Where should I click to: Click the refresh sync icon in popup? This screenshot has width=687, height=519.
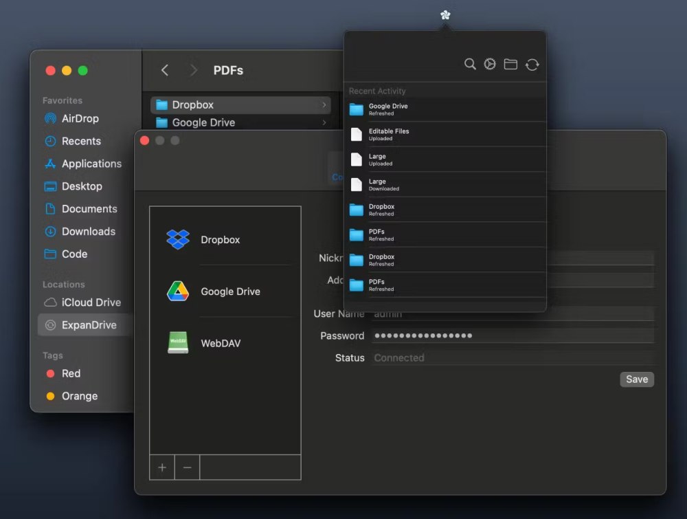pos(532,65)
